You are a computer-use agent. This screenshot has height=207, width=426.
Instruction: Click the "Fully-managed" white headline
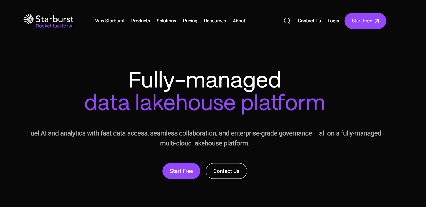pos(204,80)
